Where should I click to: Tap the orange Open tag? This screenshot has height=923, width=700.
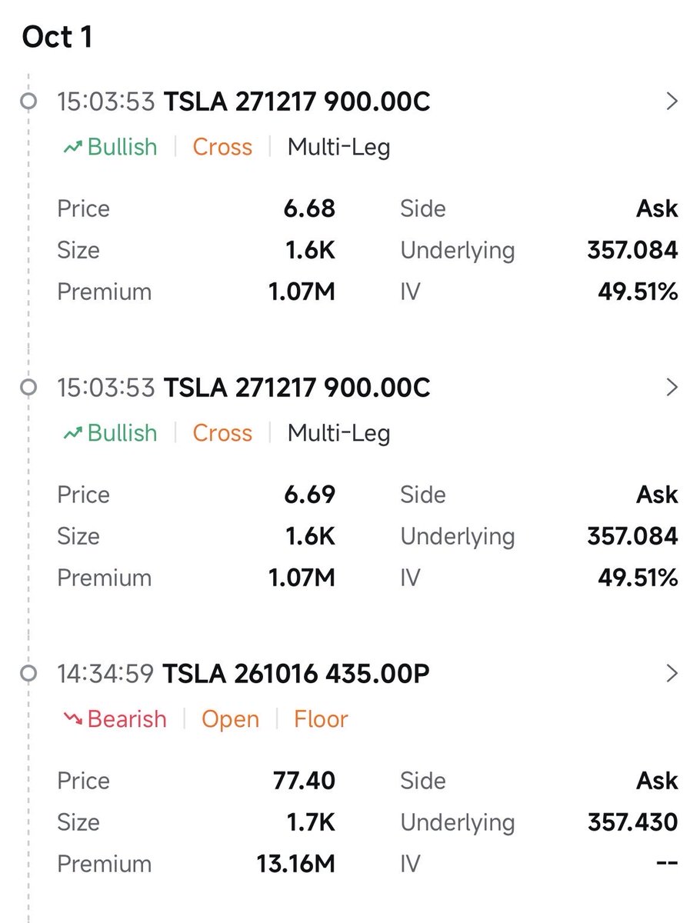click(x=230, y=719)
